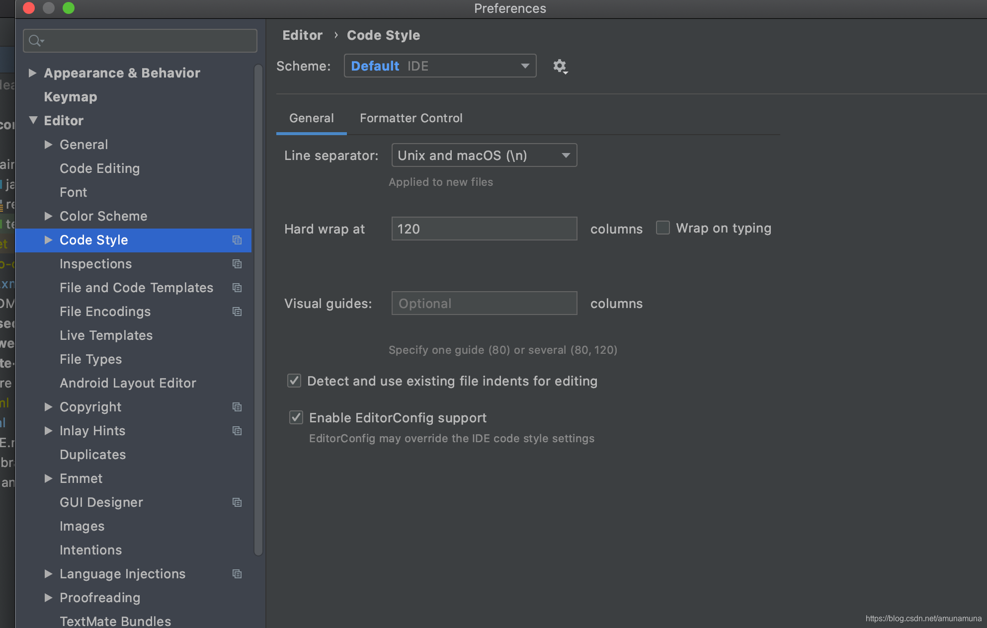987x628 pixels.
Task: Click project-level icon beside Inlay Hints
Action: [237, 431]
